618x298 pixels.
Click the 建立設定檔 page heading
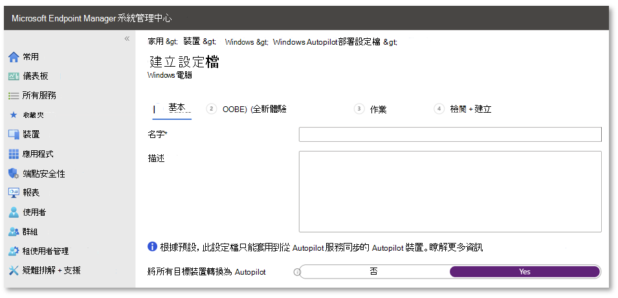[184, 62]
